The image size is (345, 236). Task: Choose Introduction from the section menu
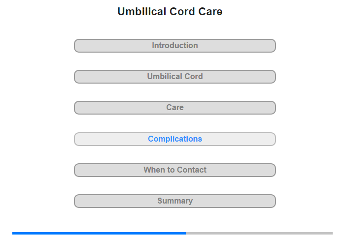click(x=175, y=46)
